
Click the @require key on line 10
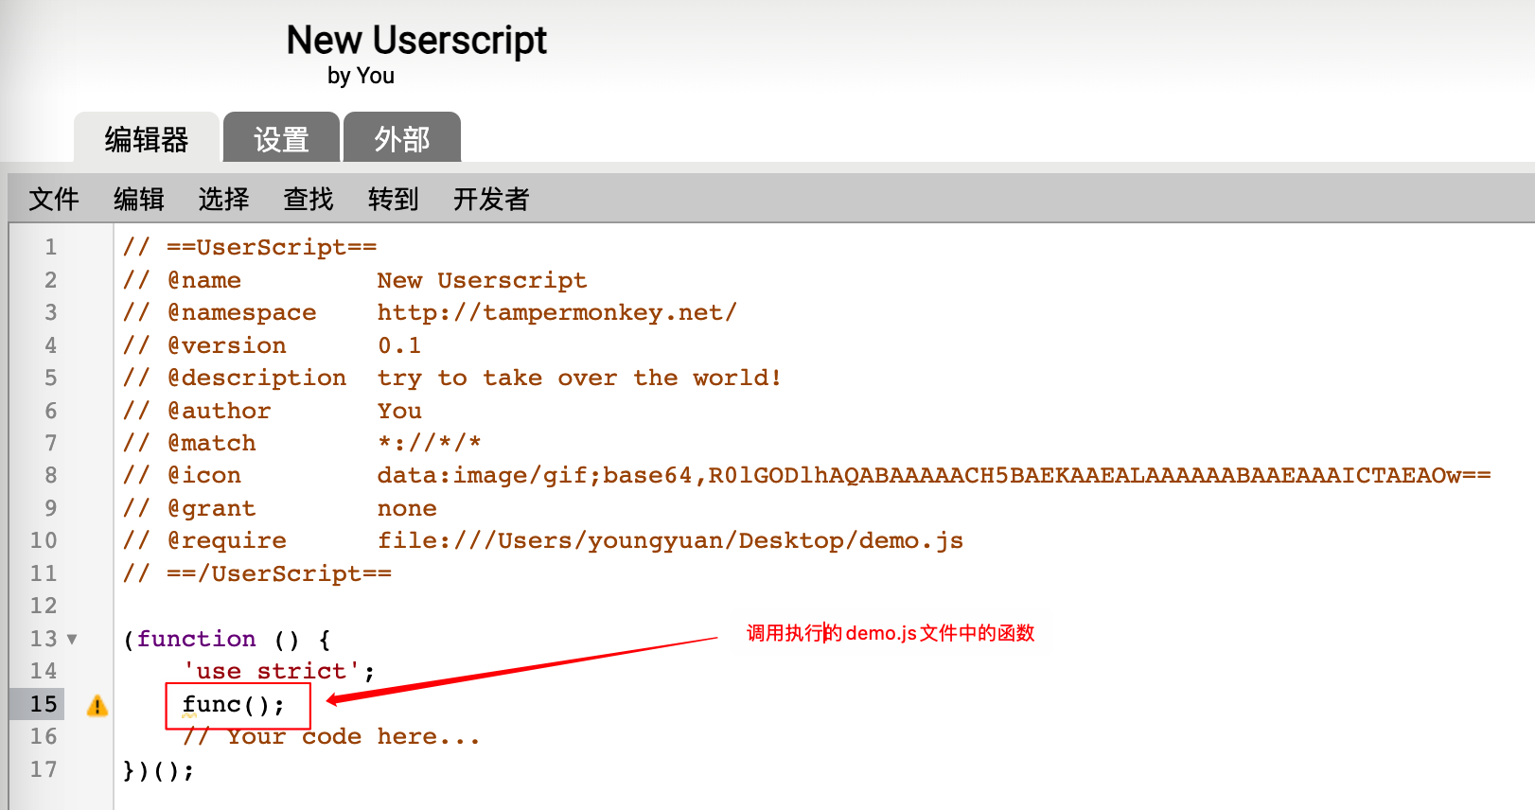pyautogui.click(x=227, y=541)
